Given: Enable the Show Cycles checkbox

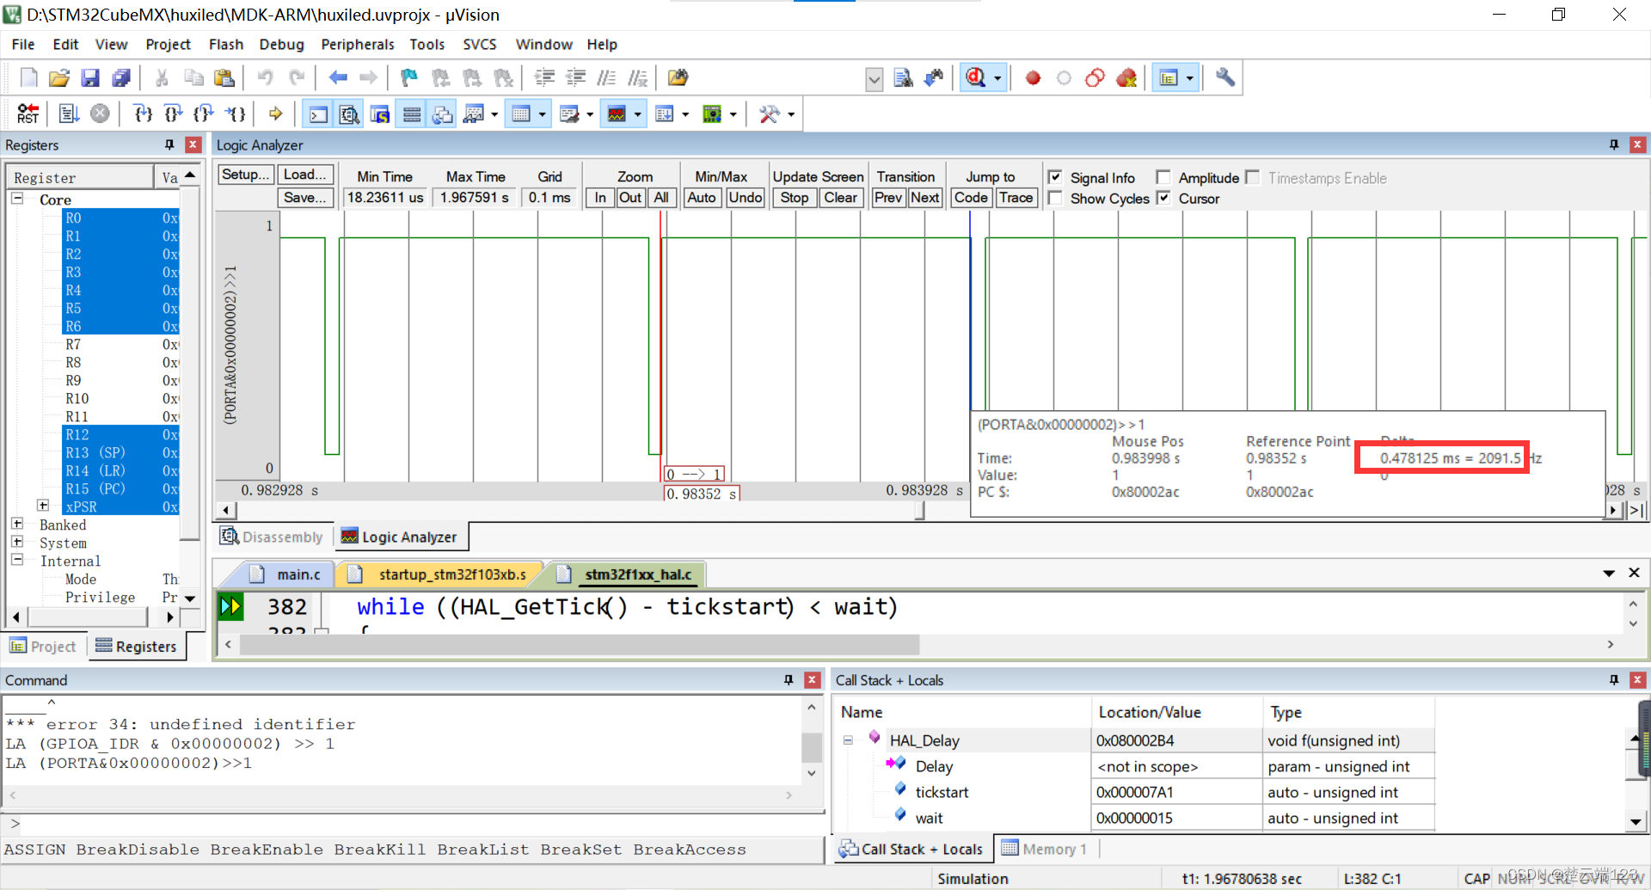Looking at the screenshot, I should pos(1055,198).
